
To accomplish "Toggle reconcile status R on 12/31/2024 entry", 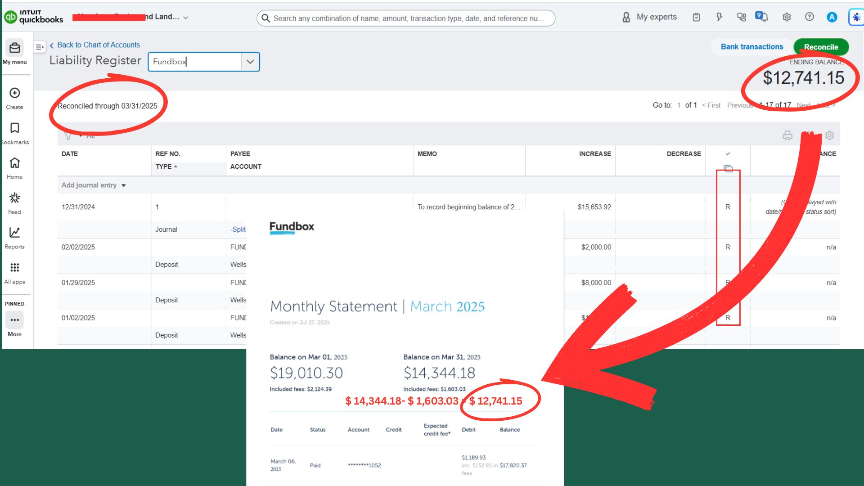I will pyautogui.click(x=728, y=207).
